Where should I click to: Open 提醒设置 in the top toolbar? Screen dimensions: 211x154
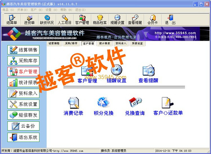117,20
